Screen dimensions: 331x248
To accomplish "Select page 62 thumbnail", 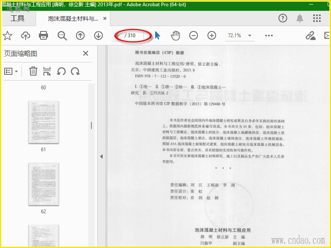I will [x=44, y=184].
